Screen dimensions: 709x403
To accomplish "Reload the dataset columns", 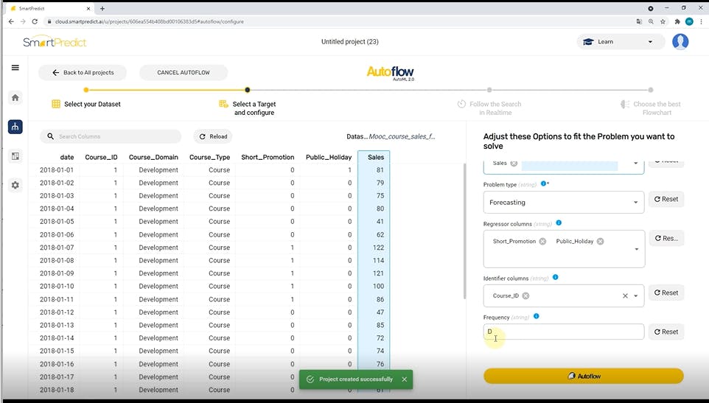I will pos(213,136).
